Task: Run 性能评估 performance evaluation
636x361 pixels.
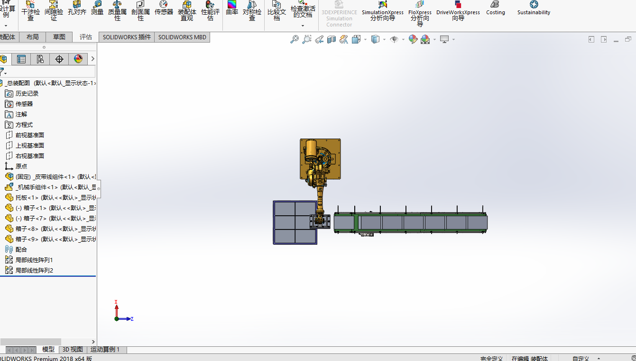Action: [210, 10]
